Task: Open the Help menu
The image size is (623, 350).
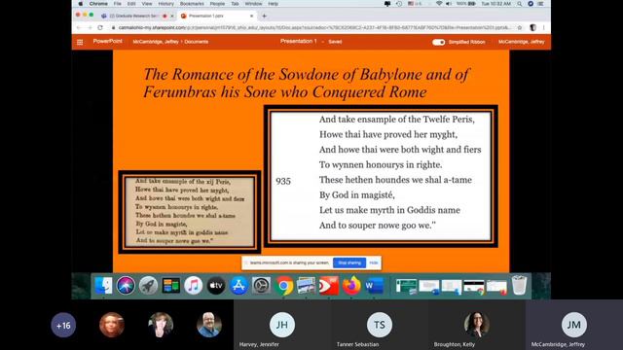Action: 273,4
